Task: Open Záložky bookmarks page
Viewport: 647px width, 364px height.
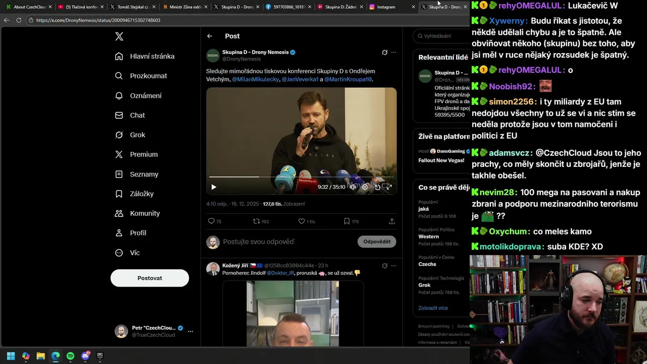Action: pos(134,194)
